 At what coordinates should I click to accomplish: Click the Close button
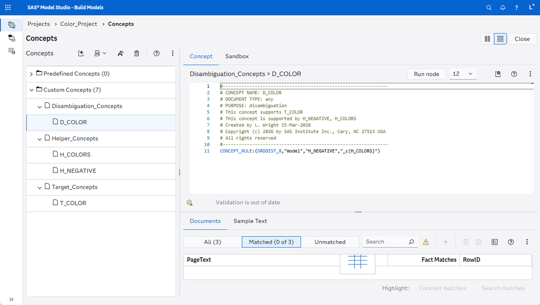click(x=522, y=39)
